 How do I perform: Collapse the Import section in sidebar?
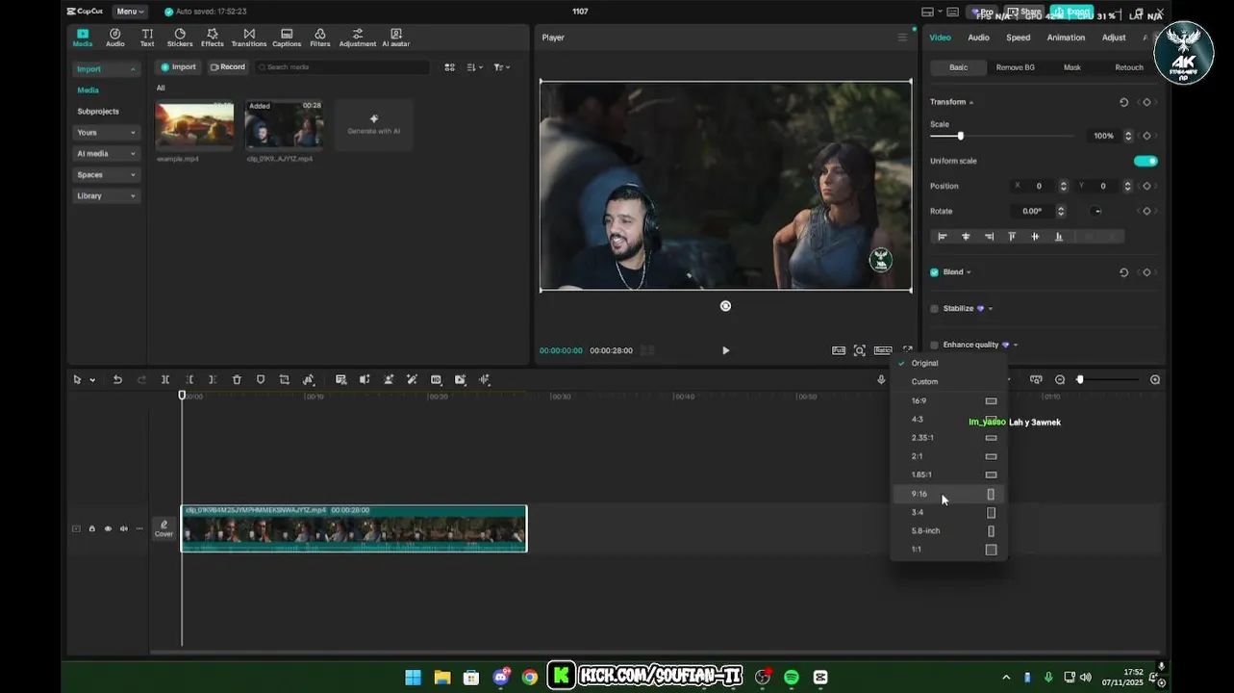click(107, 69)
